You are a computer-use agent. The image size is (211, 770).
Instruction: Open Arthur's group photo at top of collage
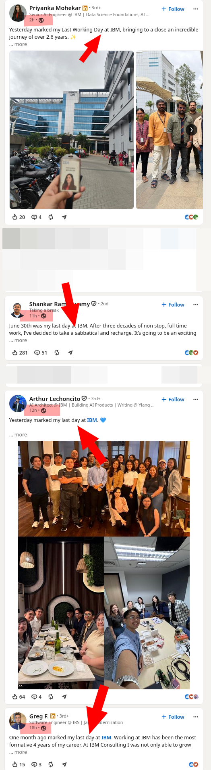(104, 488)
